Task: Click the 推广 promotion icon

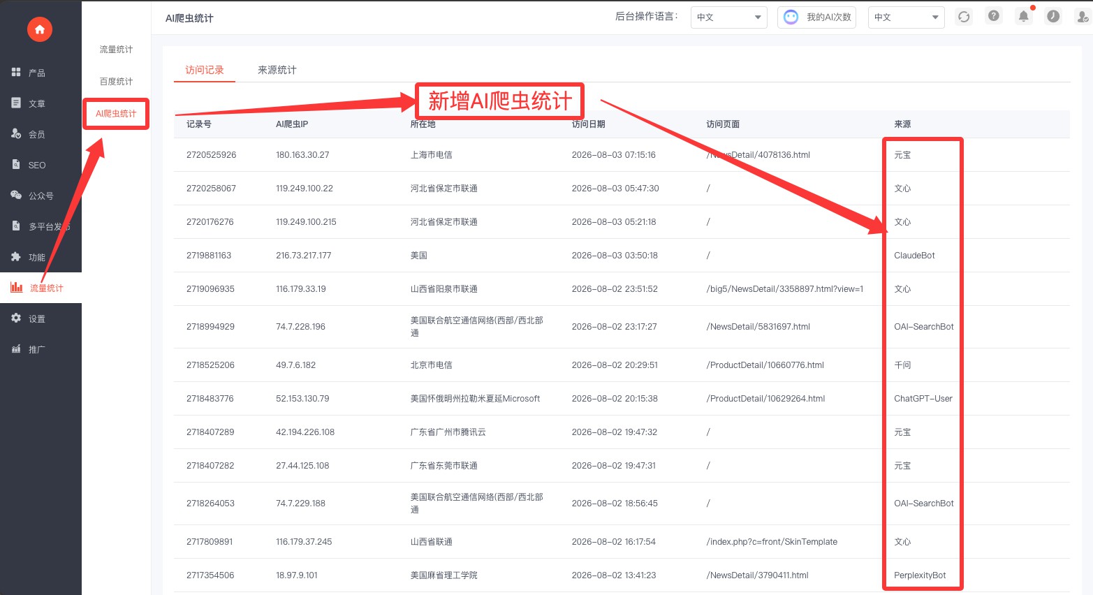Action: (16, 348)
